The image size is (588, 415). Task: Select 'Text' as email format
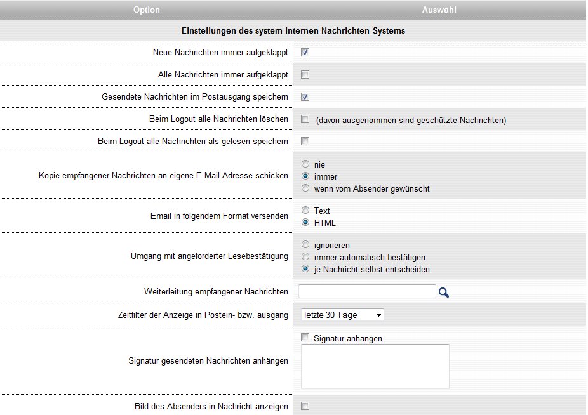pyautogui.click(x=305, y=211)
